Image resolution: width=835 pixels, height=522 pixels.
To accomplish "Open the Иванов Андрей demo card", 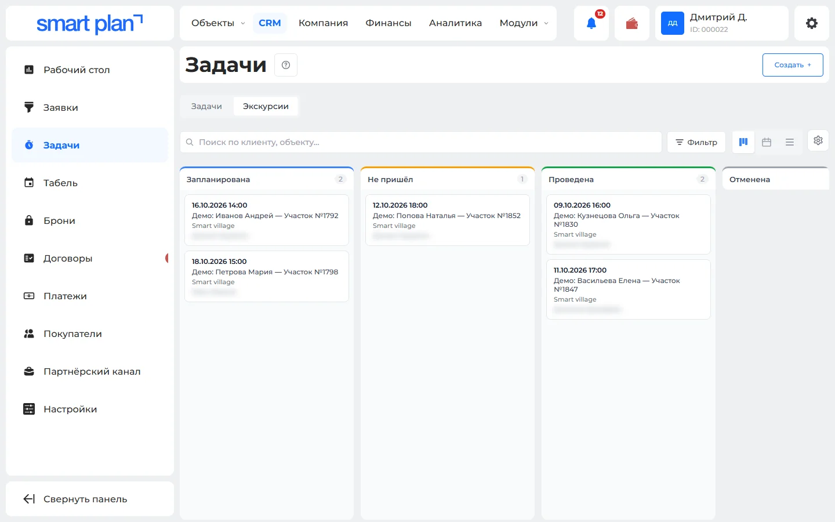I will tap(267, 220).
